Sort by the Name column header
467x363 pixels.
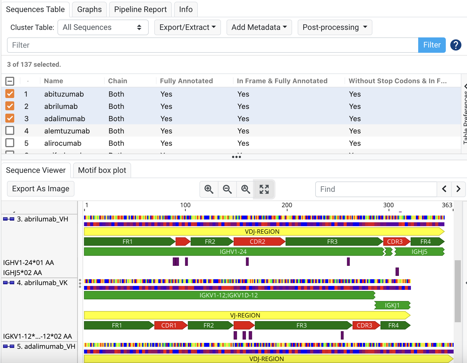coord(54,81)
